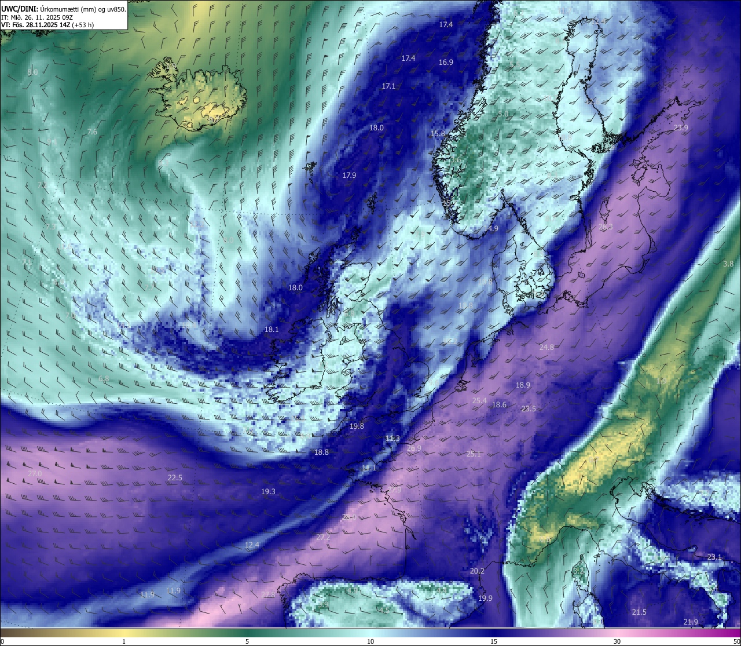Click the 15.8 value off Norway's coast
Viewport: 741px width, 646px height.
pos(438,134)
